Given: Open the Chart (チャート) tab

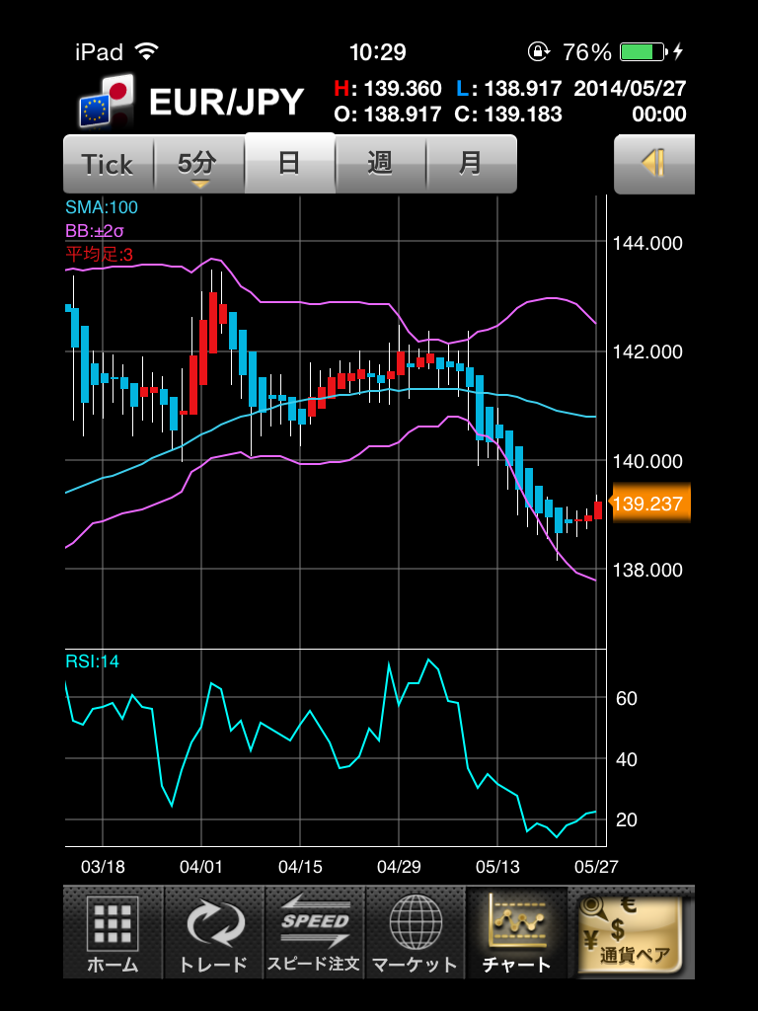Looking at the screenshot, I should [x=516, y=932].
